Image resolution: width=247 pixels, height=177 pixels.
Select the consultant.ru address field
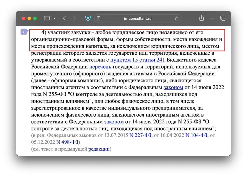137,18
